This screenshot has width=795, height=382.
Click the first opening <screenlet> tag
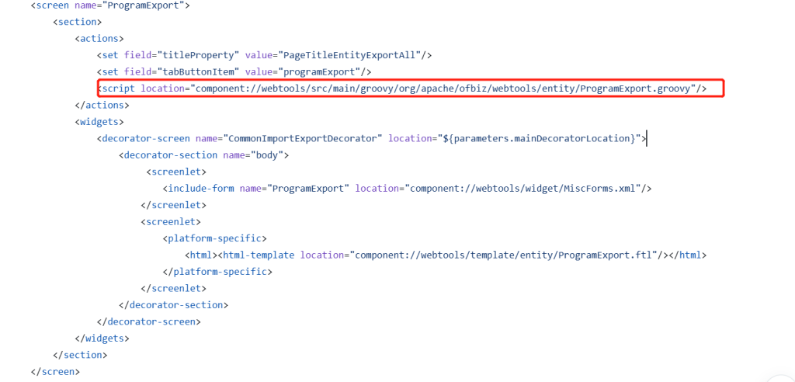pos(176,172)
